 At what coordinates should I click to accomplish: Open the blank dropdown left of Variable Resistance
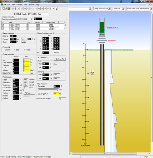(80, 9)
